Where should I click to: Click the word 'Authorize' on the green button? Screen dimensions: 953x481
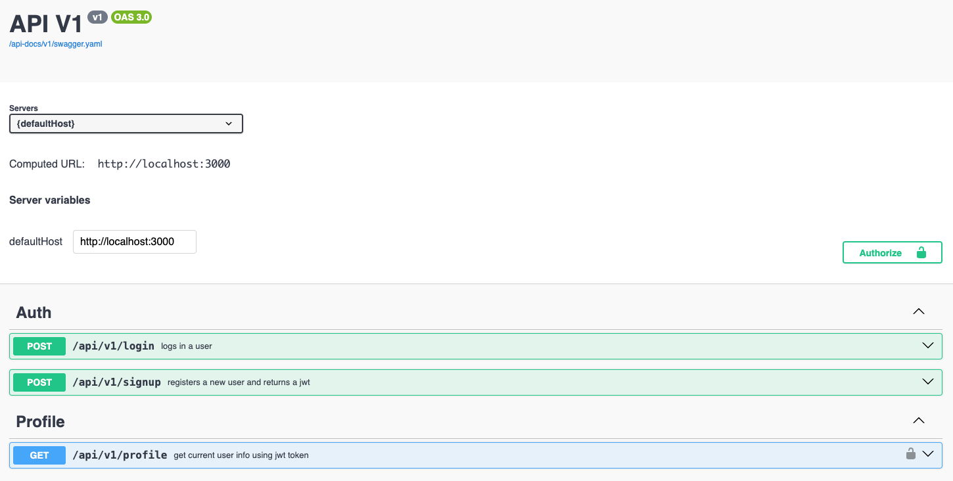tap(881, 253)
